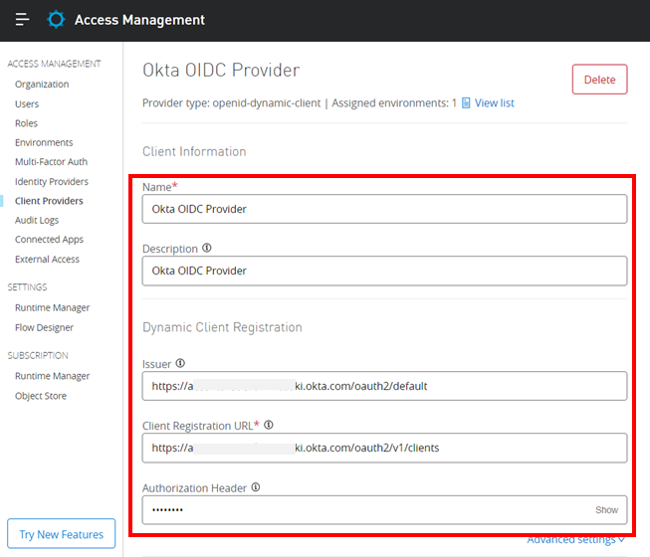Image resolution: width=650 pixels, height=557 pixels.
Task: Go to Identity Providers in sidebar
Action: (51, 181)
